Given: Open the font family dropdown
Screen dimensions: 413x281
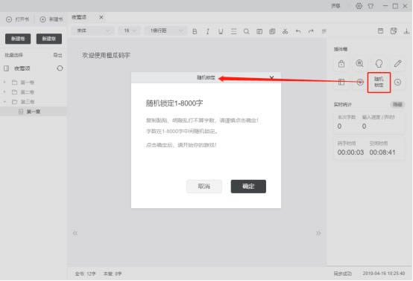Looking at the screenshot, I should (92, 30).
